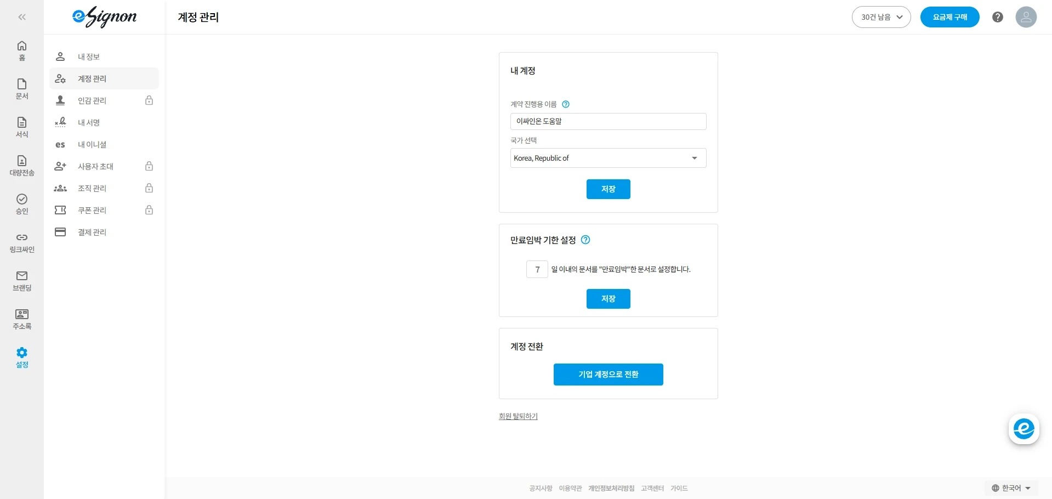Open the country selector Korea, Republic of

[608, 158]
